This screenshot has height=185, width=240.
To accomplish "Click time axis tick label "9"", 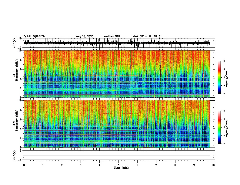I will click(x=194, y=165).
